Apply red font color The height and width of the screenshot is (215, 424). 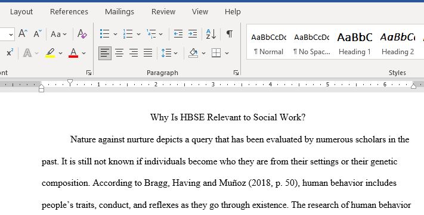click(73, 52)
